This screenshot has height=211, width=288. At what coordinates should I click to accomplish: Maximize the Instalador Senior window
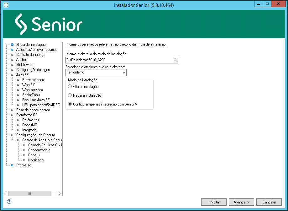pyautogui.click(x=267, y=4)
